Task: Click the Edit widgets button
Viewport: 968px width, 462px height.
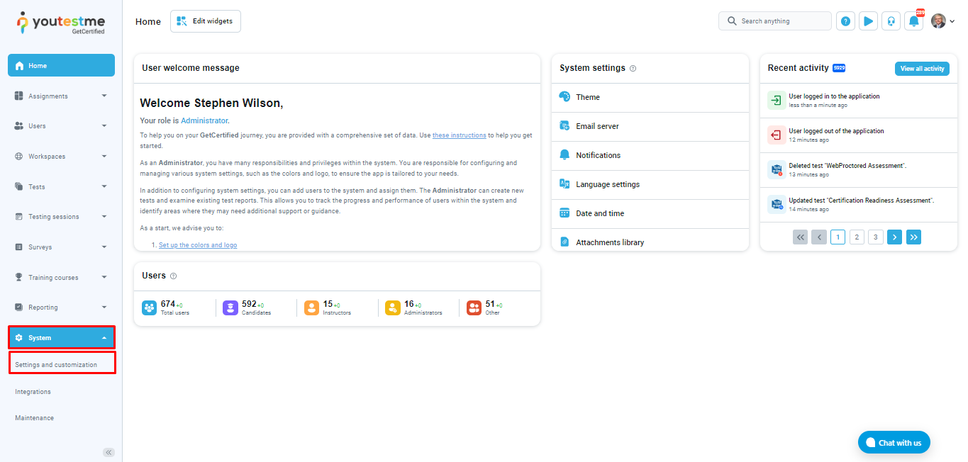Action: [206, 21]
